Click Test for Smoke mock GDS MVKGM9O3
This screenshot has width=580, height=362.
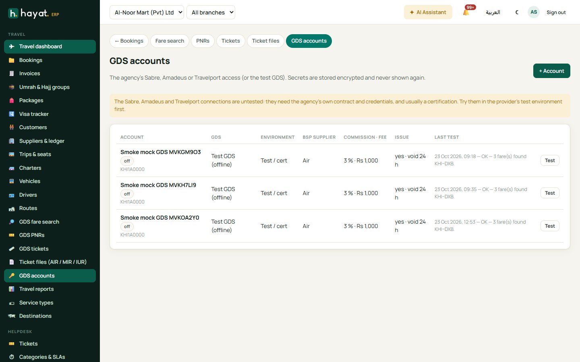pos(550,160)
